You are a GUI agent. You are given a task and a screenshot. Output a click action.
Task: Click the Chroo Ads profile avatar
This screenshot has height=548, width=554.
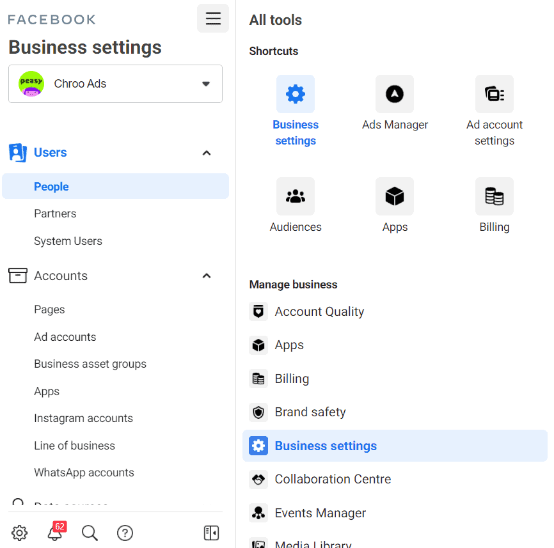[x=31, y=84]
